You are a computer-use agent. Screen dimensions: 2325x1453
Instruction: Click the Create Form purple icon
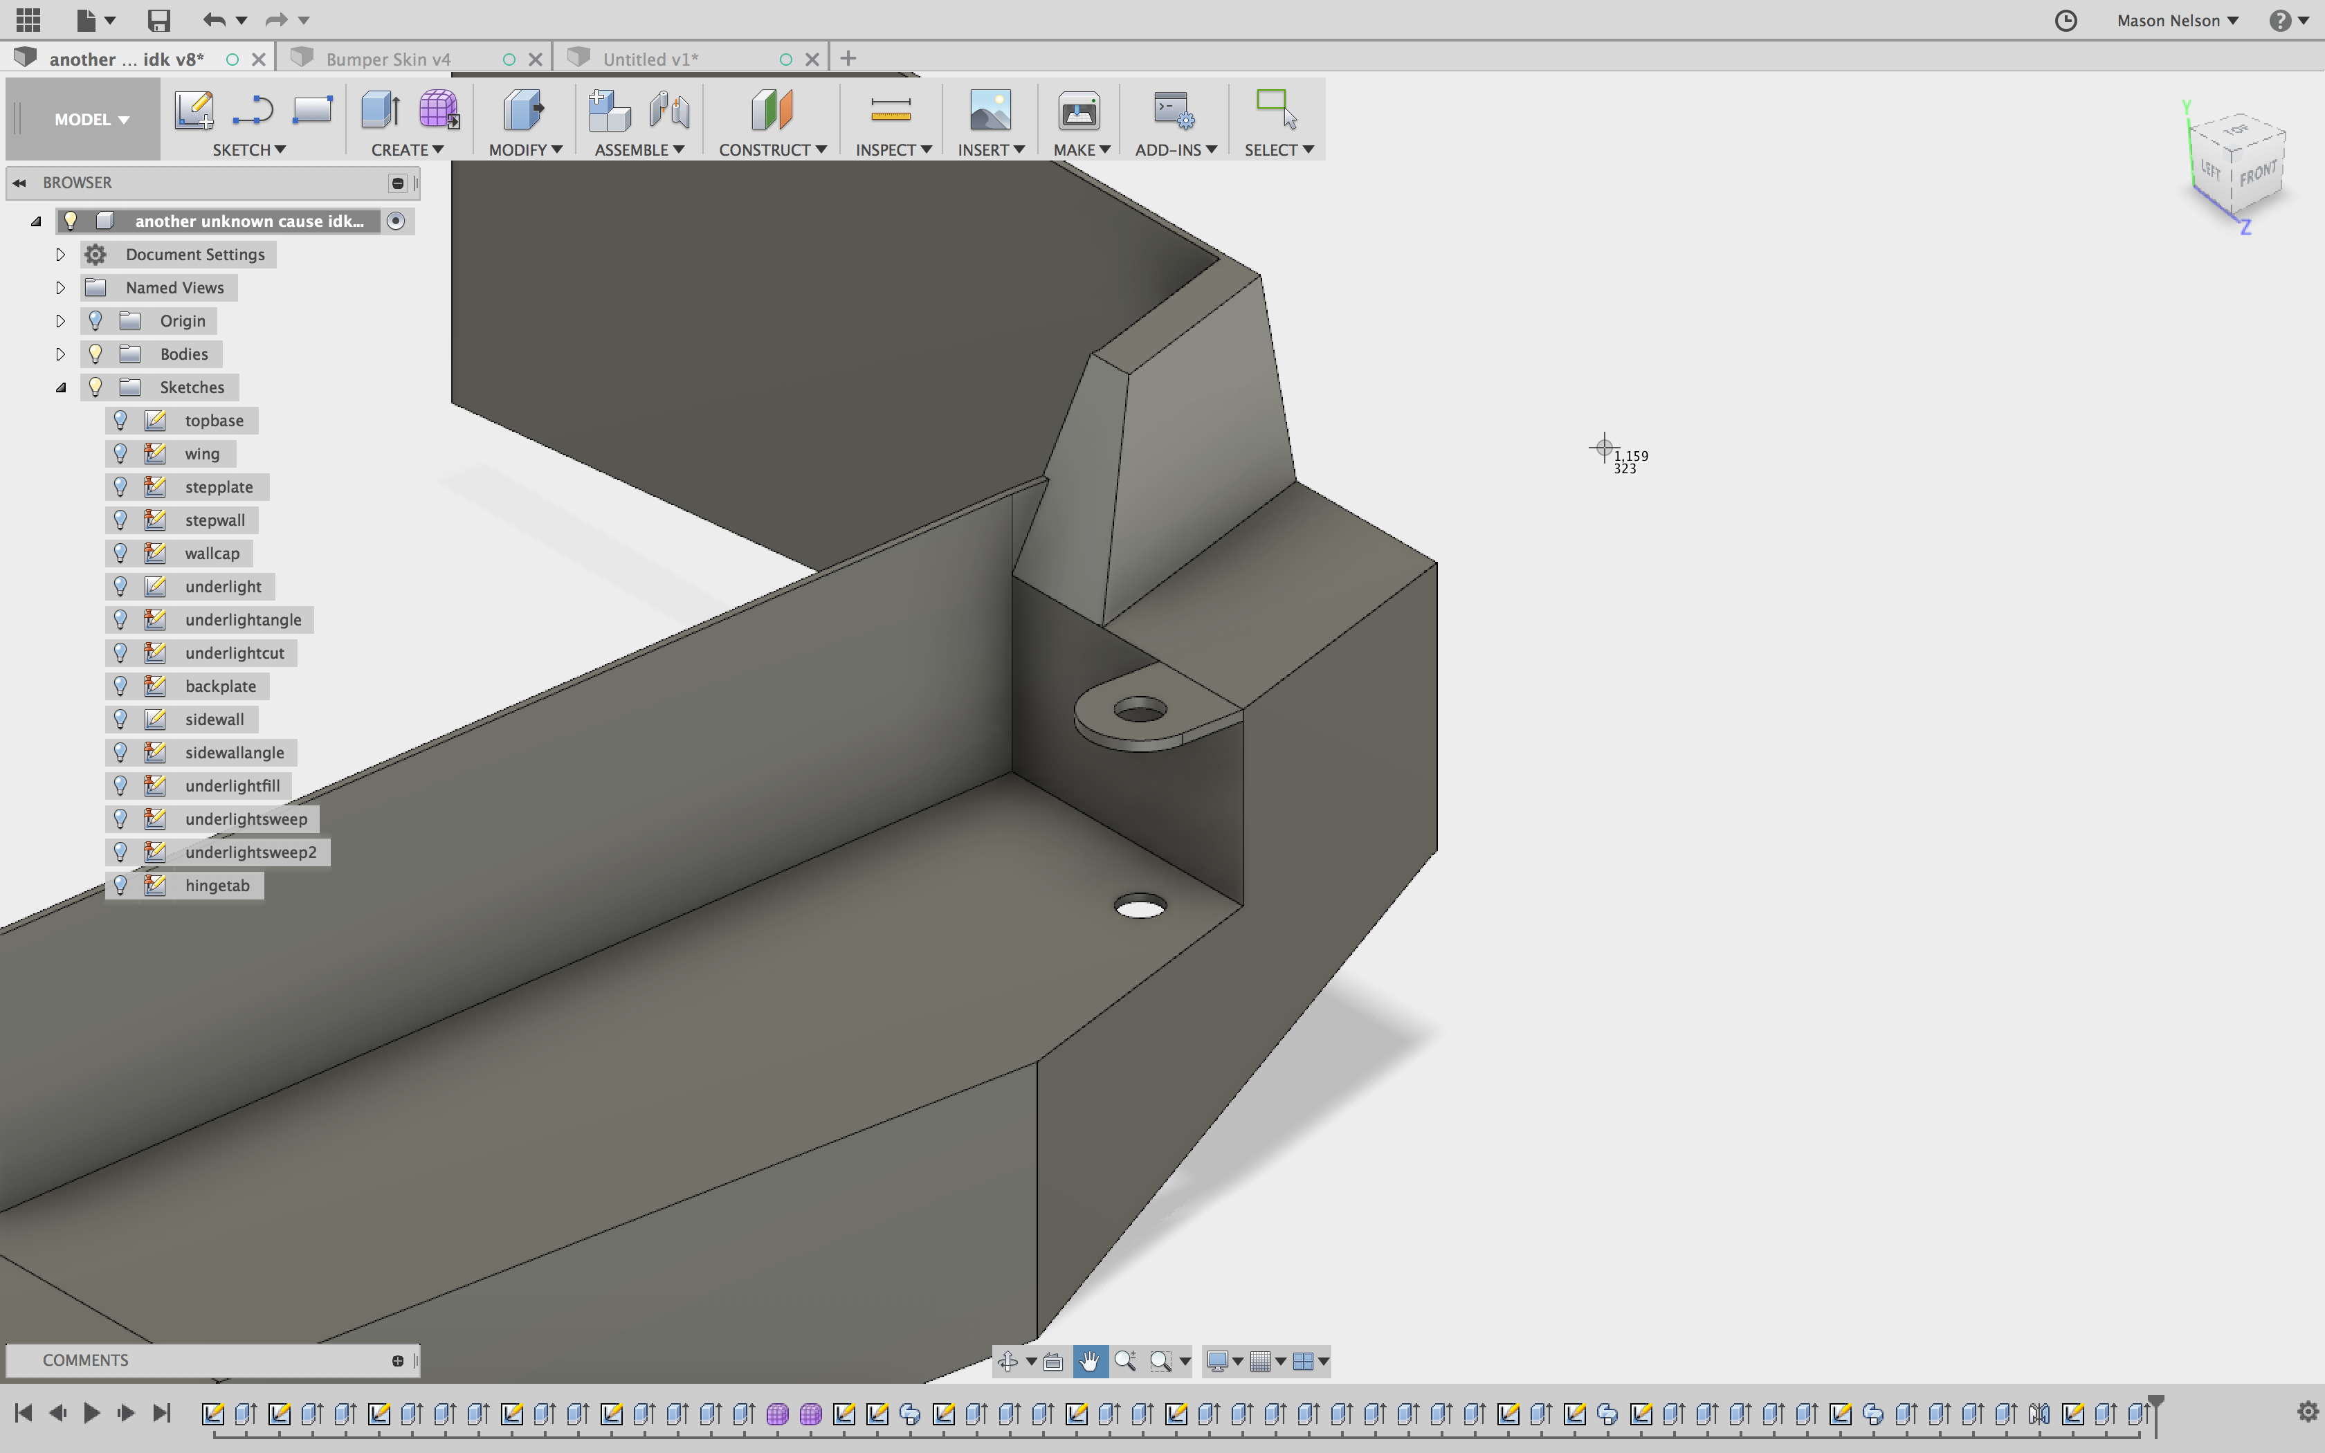pyautogui.click(x=439, y=111)
